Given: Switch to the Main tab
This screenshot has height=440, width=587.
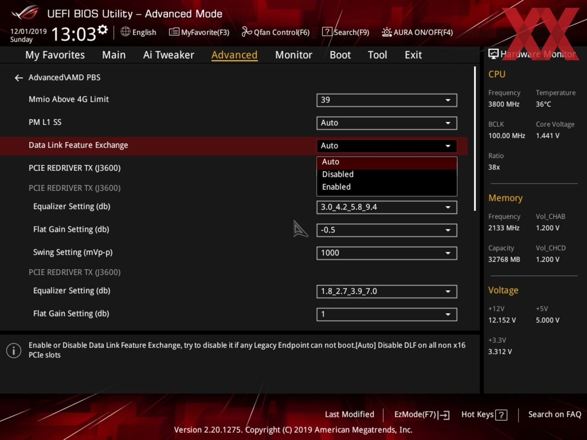Looking at the screenshot, I should click(114, 55).
